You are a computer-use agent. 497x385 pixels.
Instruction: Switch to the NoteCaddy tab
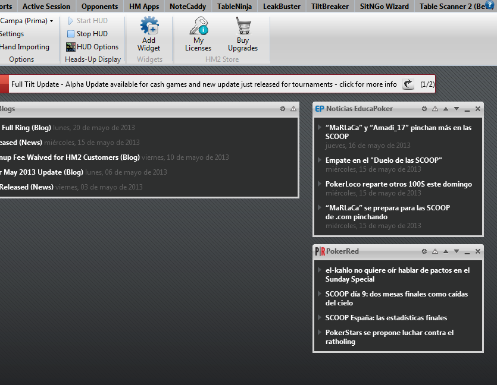pos(187,7)
